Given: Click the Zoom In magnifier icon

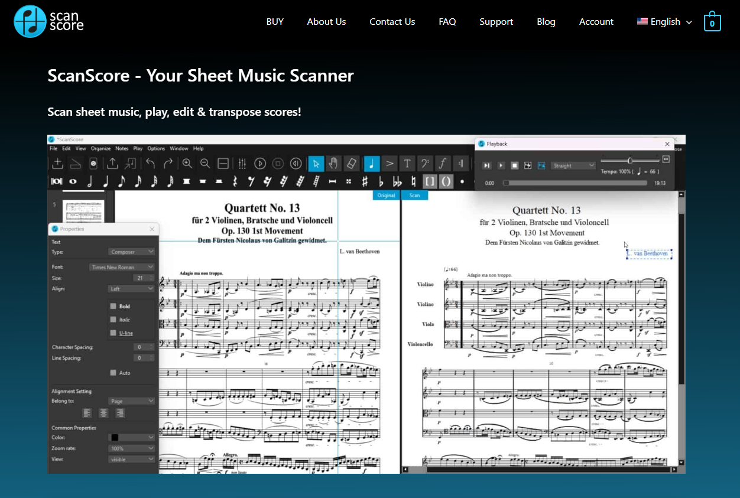Looking at the screenshot, I should [x=187, y=164].
